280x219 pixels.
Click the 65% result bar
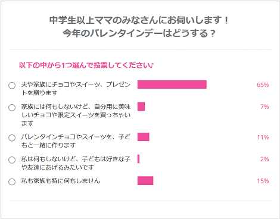tap(172, 85)
